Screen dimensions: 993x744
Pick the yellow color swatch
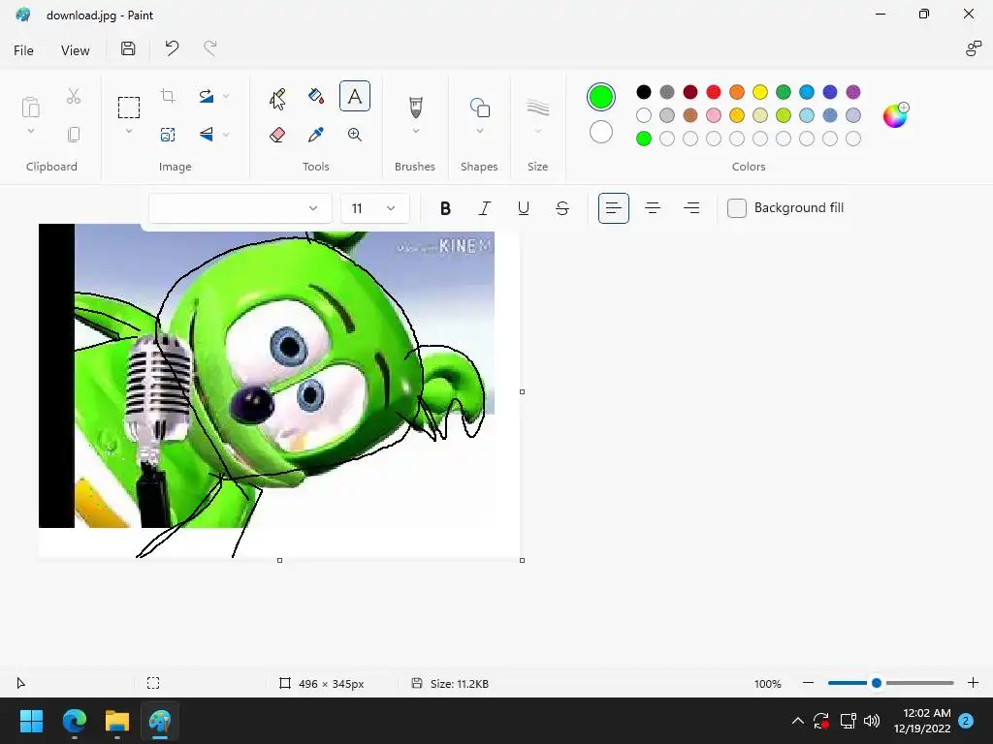760,92
